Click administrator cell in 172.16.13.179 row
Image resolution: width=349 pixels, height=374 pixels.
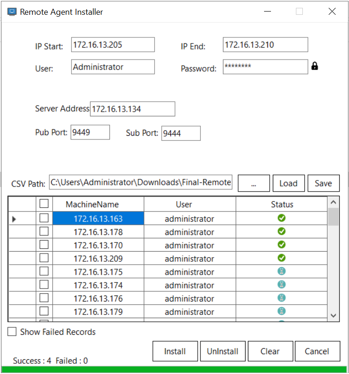[x=190, y=312]
